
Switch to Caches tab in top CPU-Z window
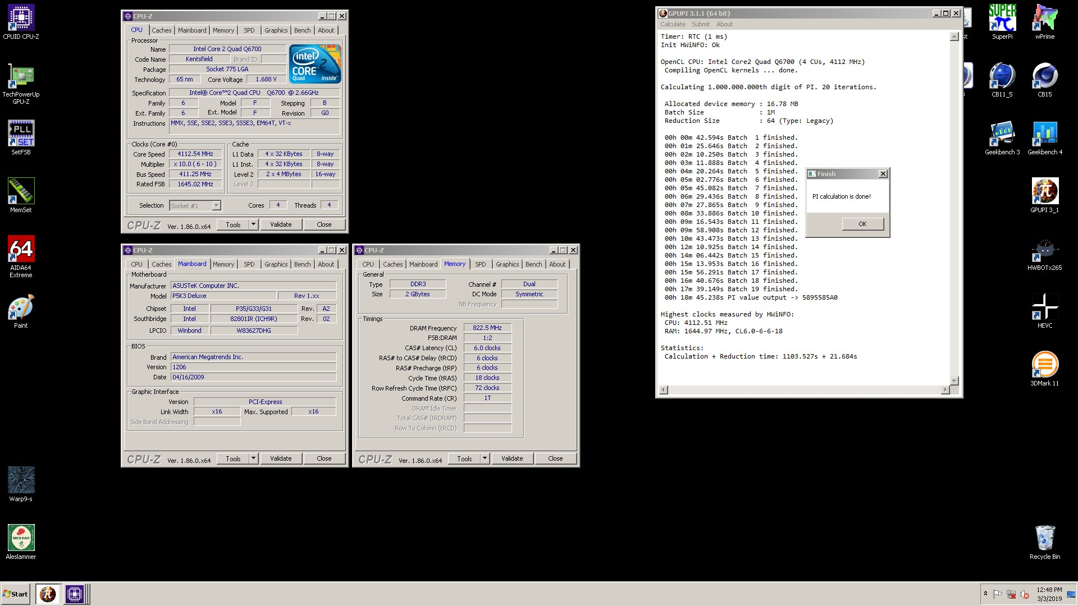pos(162,30)
